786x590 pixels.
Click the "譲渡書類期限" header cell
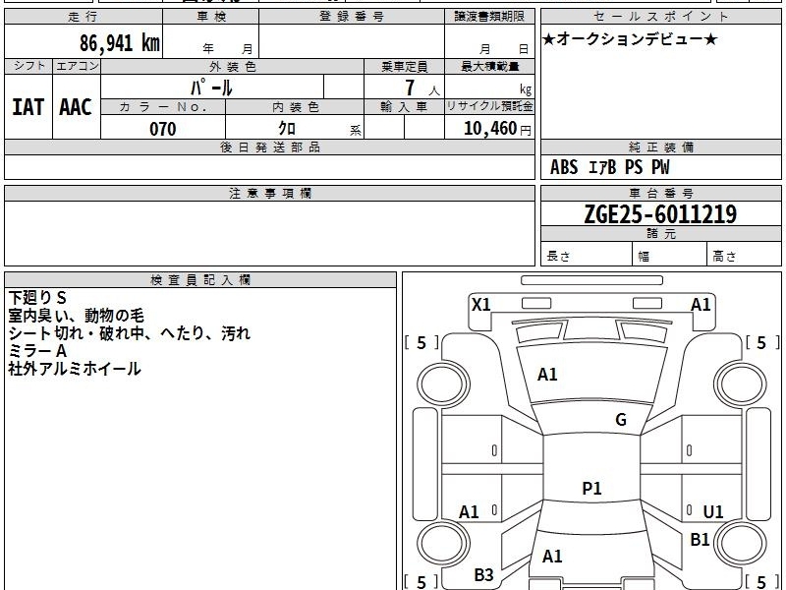click(489, 17)
